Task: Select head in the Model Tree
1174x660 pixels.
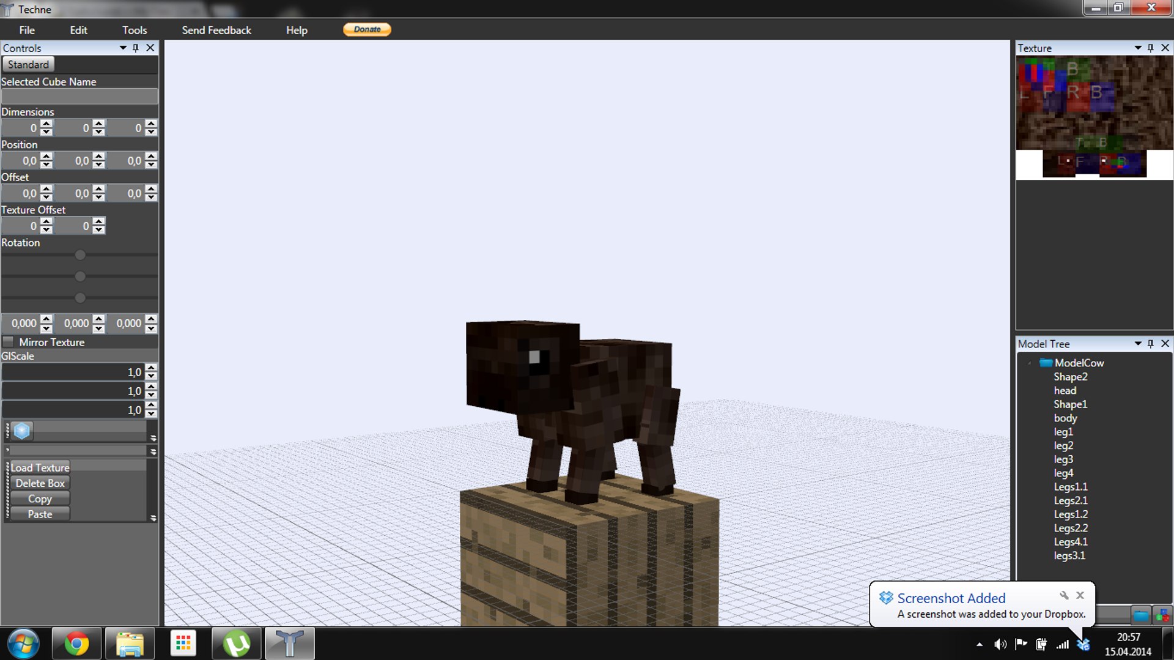Action: tap(1065, 390)
